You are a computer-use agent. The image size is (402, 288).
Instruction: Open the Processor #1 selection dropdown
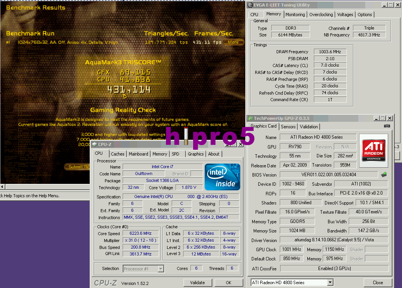(x=161, y=269)
